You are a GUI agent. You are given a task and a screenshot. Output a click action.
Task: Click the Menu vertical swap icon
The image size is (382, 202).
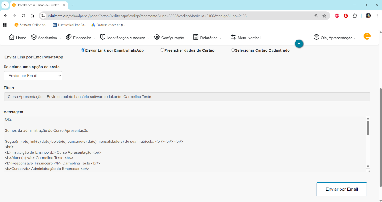tap(233, 37)
